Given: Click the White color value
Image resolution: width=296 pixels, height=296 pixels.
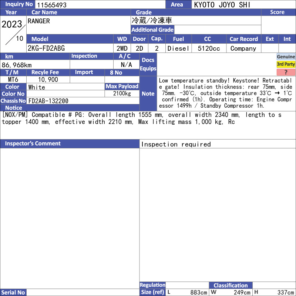Looking at the screenshot, I should (x=37, y=87).
